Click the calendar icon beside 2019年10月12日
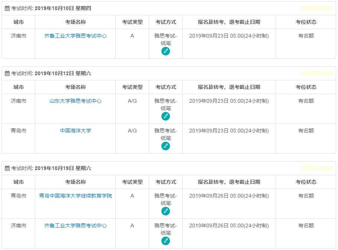 pyautogui.click(x=7, y=73)
